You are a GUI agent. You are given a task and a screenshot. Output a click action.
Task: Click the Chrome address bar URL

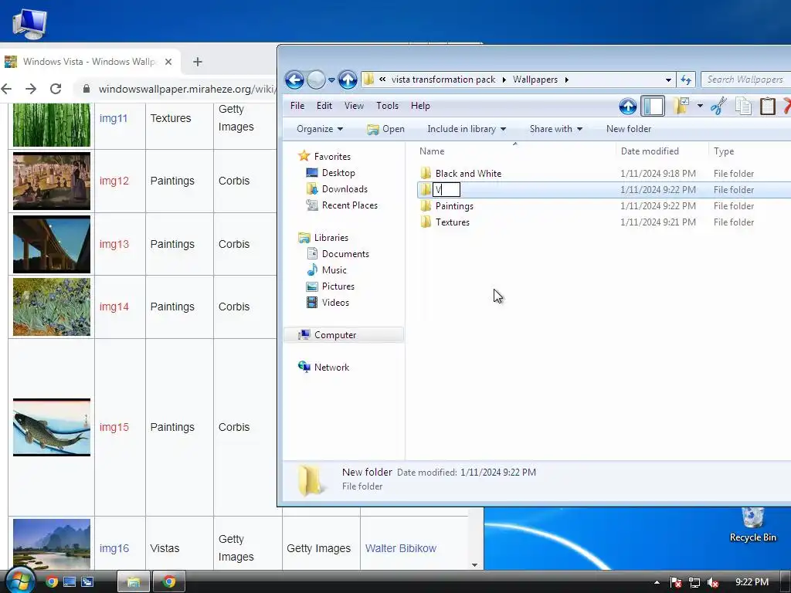[x=187, y=89]
